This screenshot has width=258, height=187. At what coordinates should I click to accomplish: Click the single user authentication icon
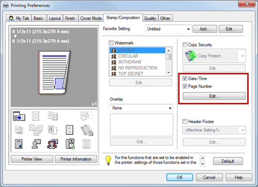pyautogui.click(x=36, y=144)
